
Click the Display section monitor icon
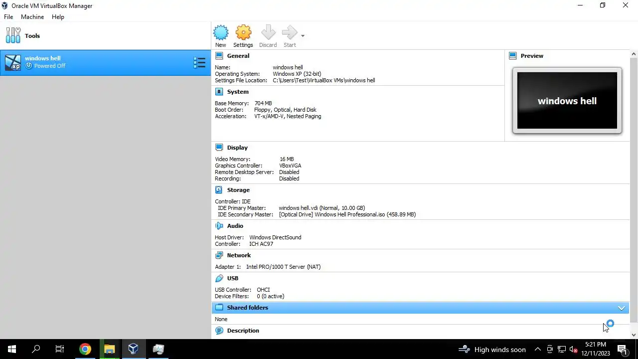(219, 148)
